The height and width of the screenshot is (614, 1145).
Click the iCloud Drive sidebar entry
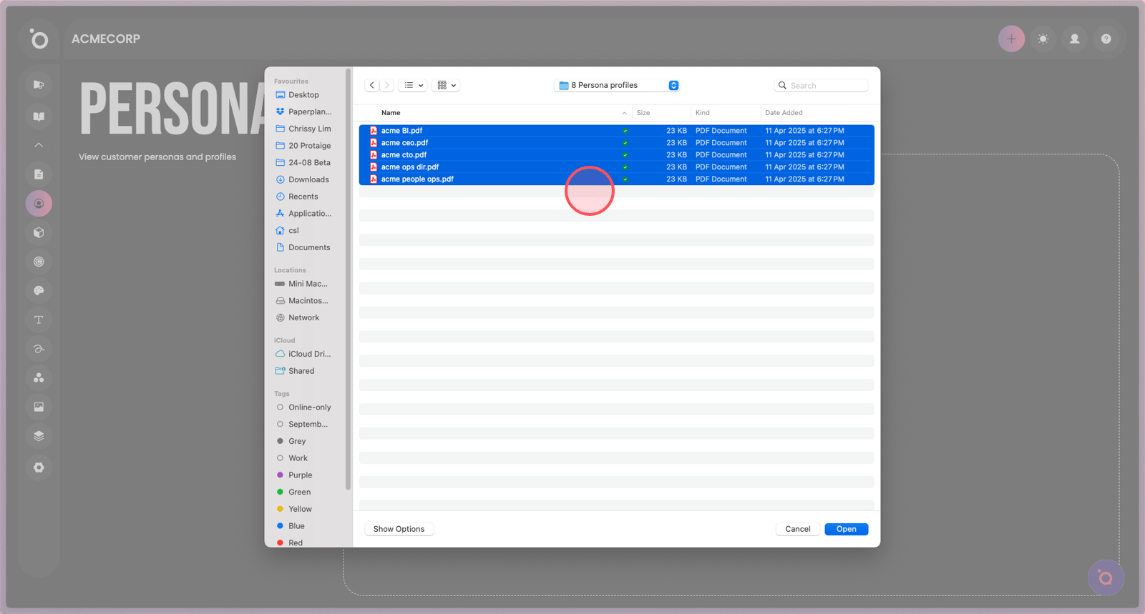(x=308, y=354)
